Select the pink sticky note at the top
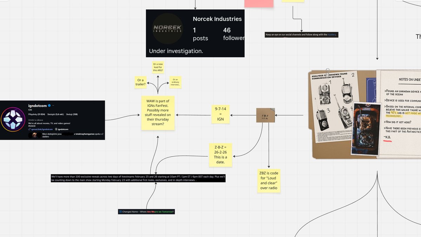This screenshot has width=421, height=237. [x=259, y=4]
